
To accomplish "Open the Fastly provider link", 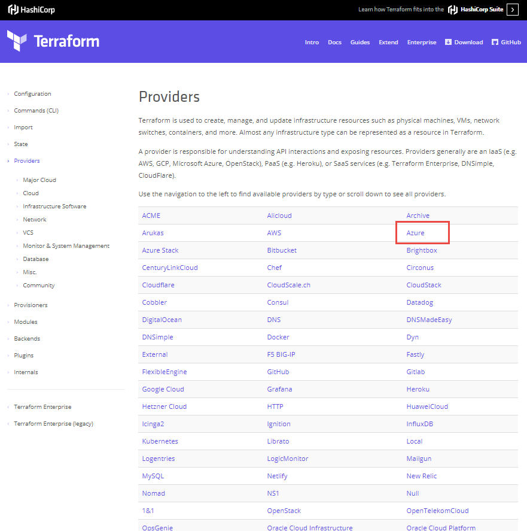I will tap(415, 354).
